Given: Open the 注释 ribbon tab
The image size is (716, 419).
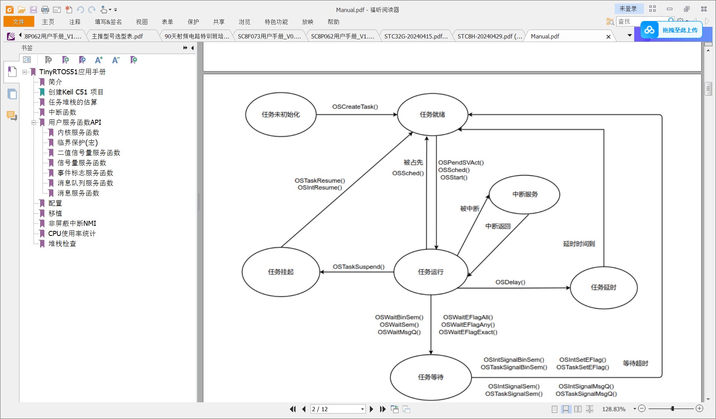Looking at the screenshot, I should point(74,22).
